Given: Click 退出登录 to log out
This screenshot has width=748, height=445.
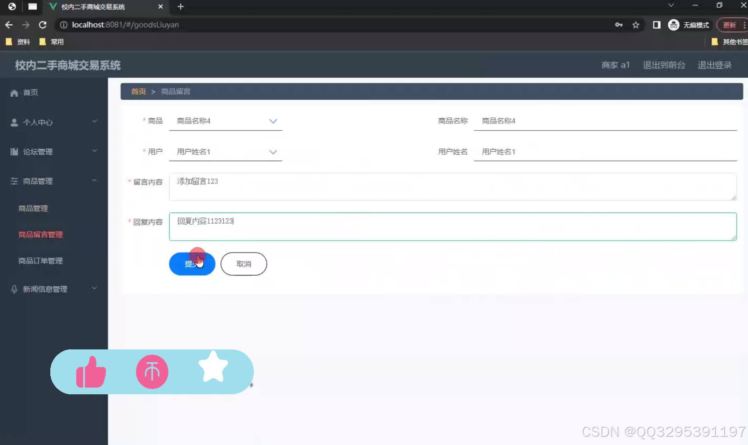Looking at the screenshot, I should (715, 65).
